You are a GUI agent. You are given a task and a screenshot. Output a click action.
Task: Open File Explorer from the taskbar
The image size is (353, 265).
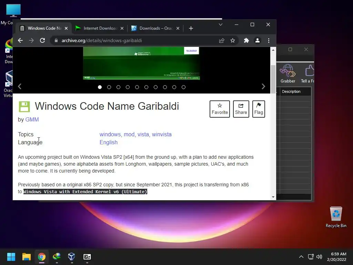click(x=26, y=257)
